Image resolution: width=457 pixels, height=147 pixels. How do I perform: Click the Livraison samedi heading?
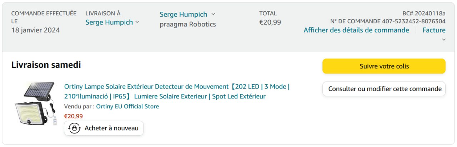click(46, 65)
